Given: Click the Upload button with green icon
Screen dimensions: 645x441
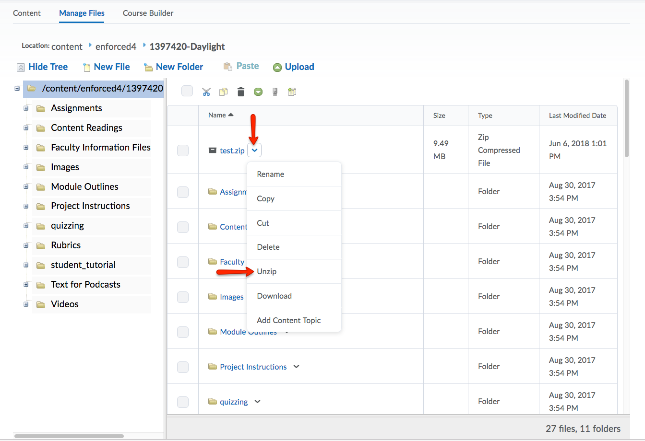Looking at the screenshot, I should pos(293,67).
